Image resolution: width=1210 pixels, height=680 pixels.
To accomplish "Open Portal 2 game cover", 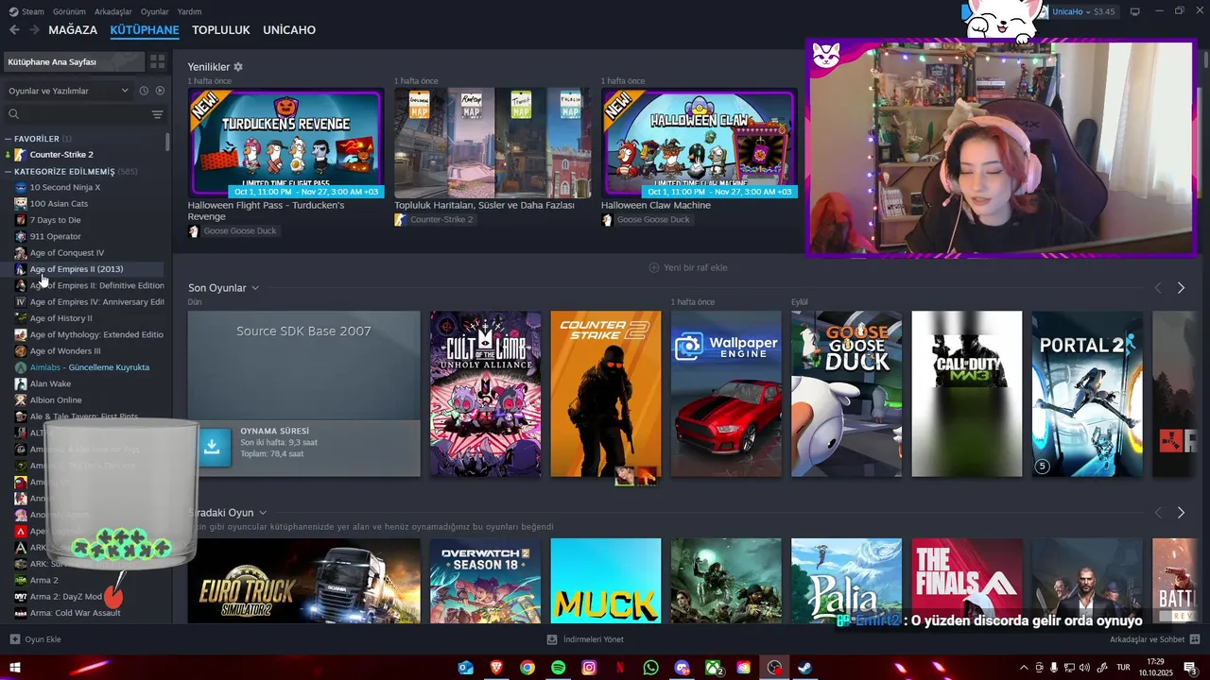I will coord(1087,394).
